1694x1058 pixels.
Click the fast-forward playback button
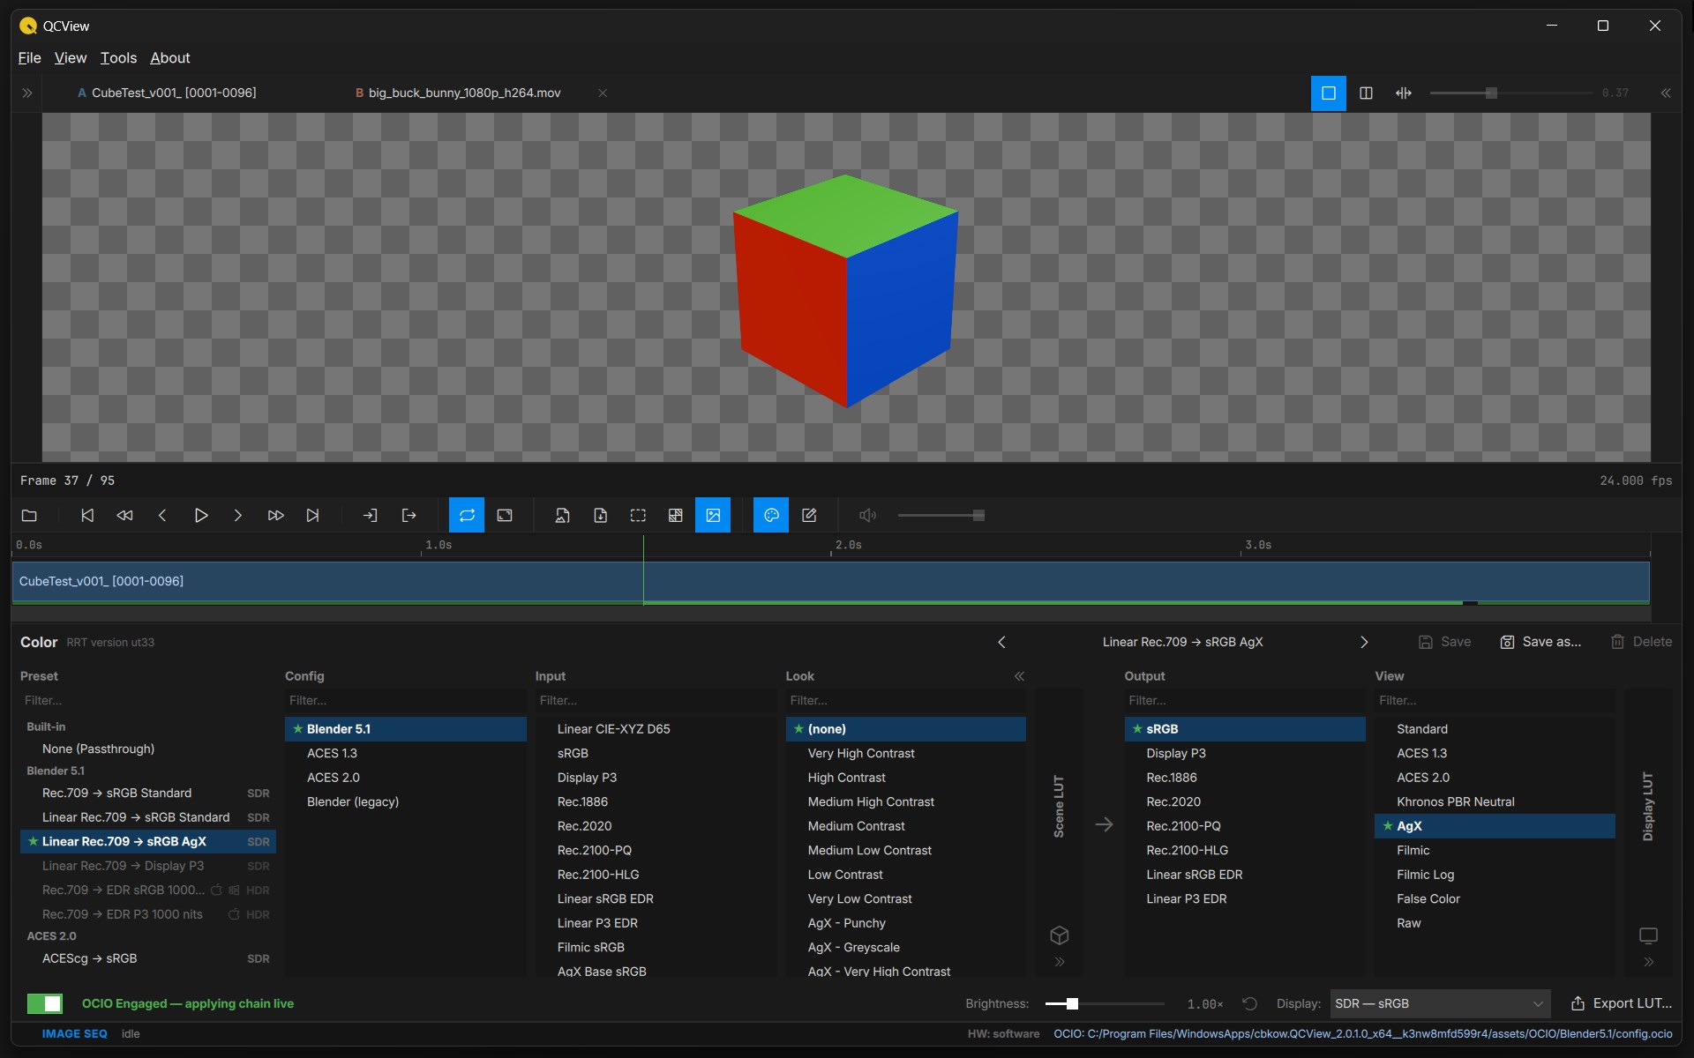click(x=275, y=516)
